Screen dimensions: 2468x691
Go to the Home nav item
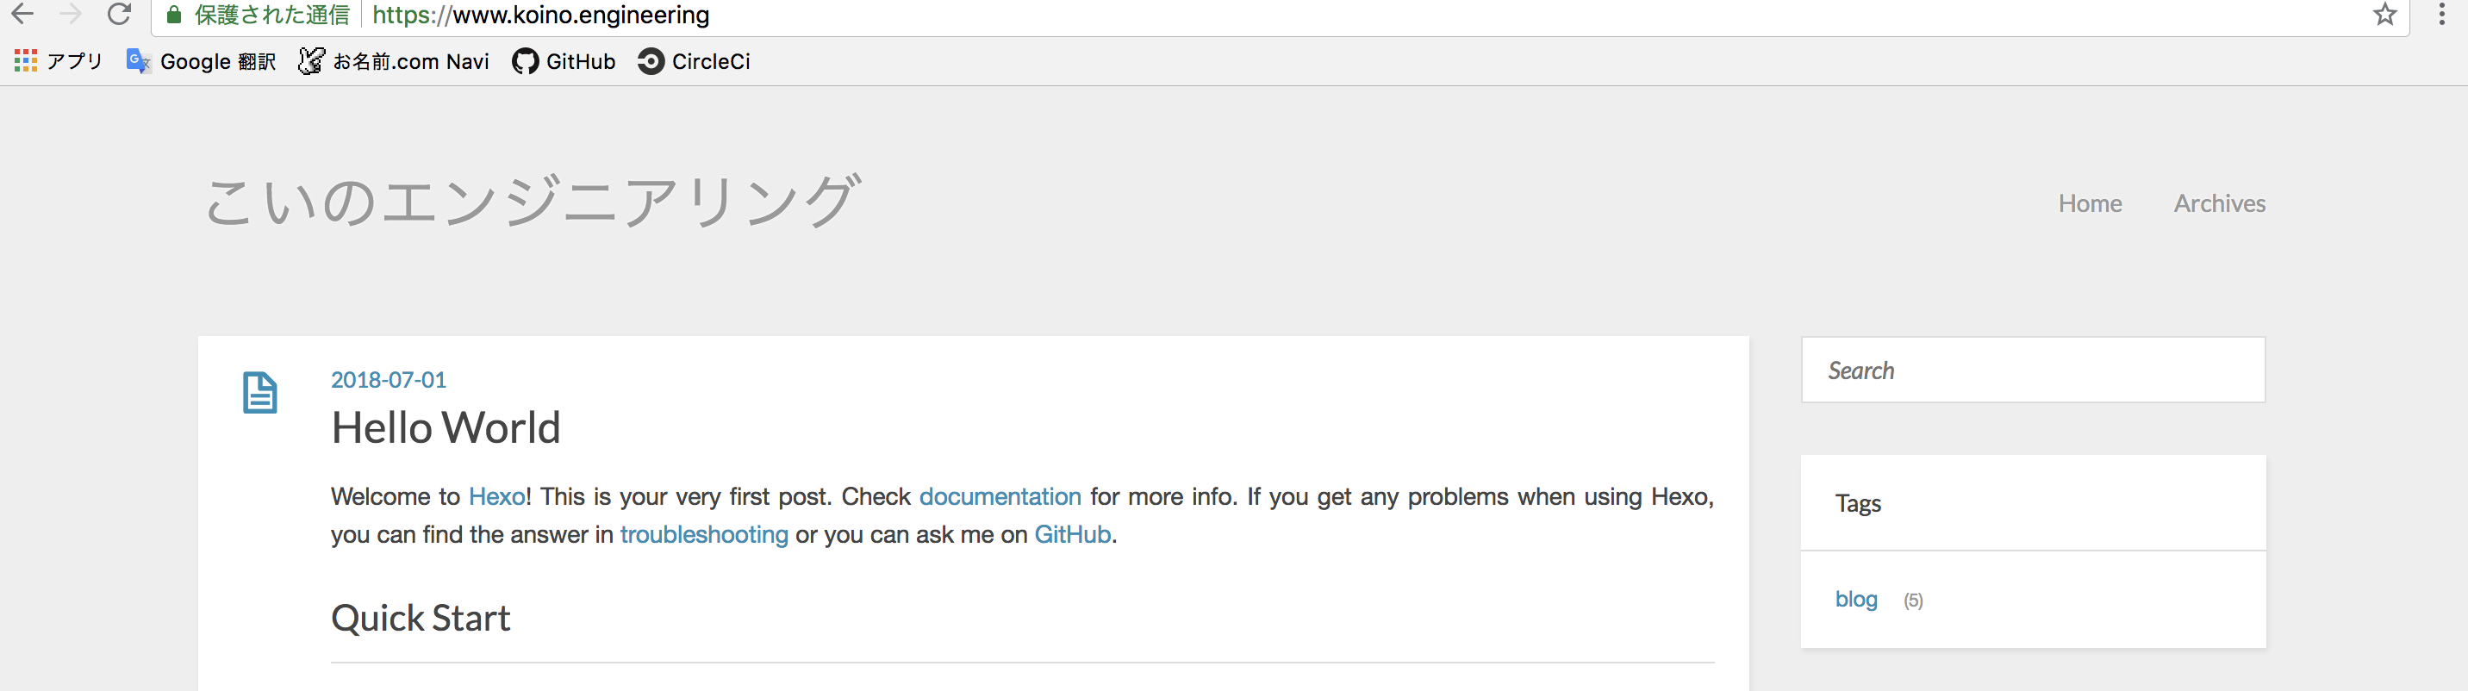pyautogui.click(x=2090, y=203)
